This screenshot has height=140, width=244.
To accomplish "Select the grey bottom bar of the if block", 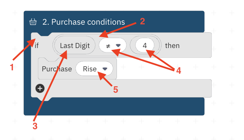I will click(x=121, y=88).
